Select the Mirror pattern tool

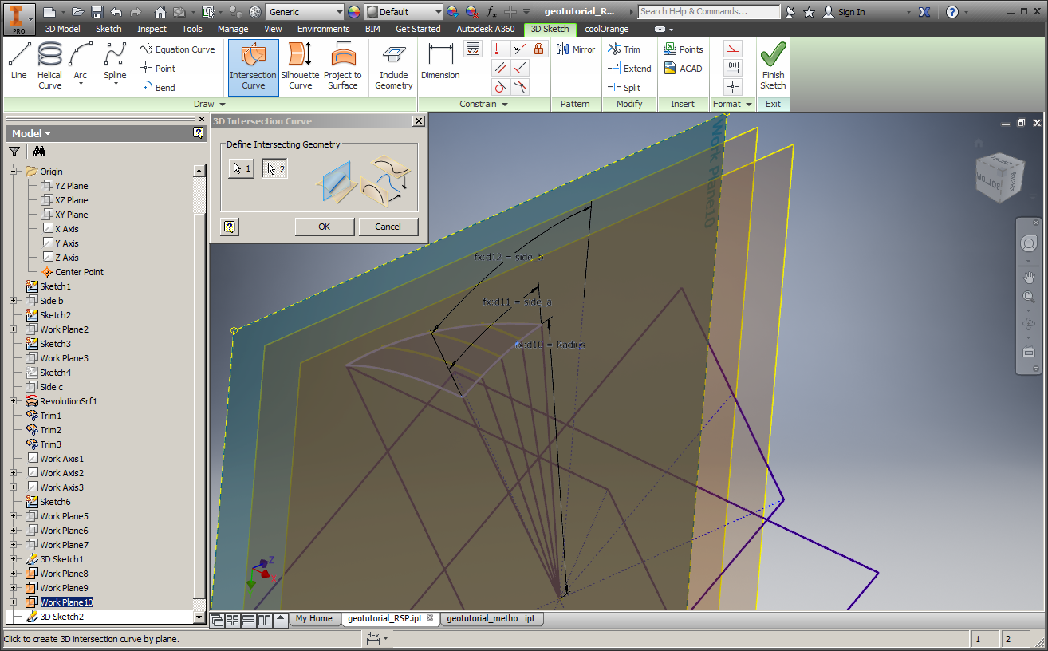576,49
